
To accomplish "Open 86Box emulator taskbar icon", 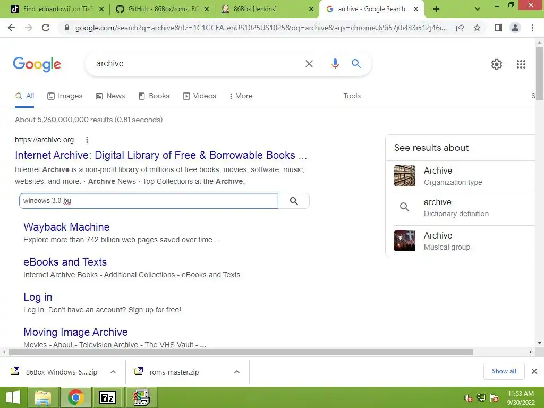I will 141,397.
